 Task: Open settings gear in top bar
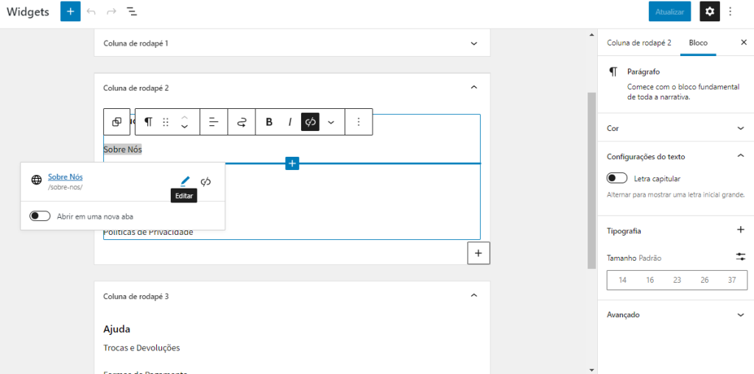tap(709, 12)
